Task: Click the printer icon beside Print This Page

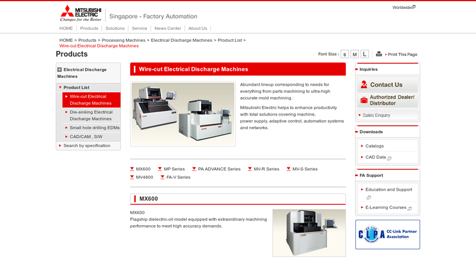Action: pos(378,54)
